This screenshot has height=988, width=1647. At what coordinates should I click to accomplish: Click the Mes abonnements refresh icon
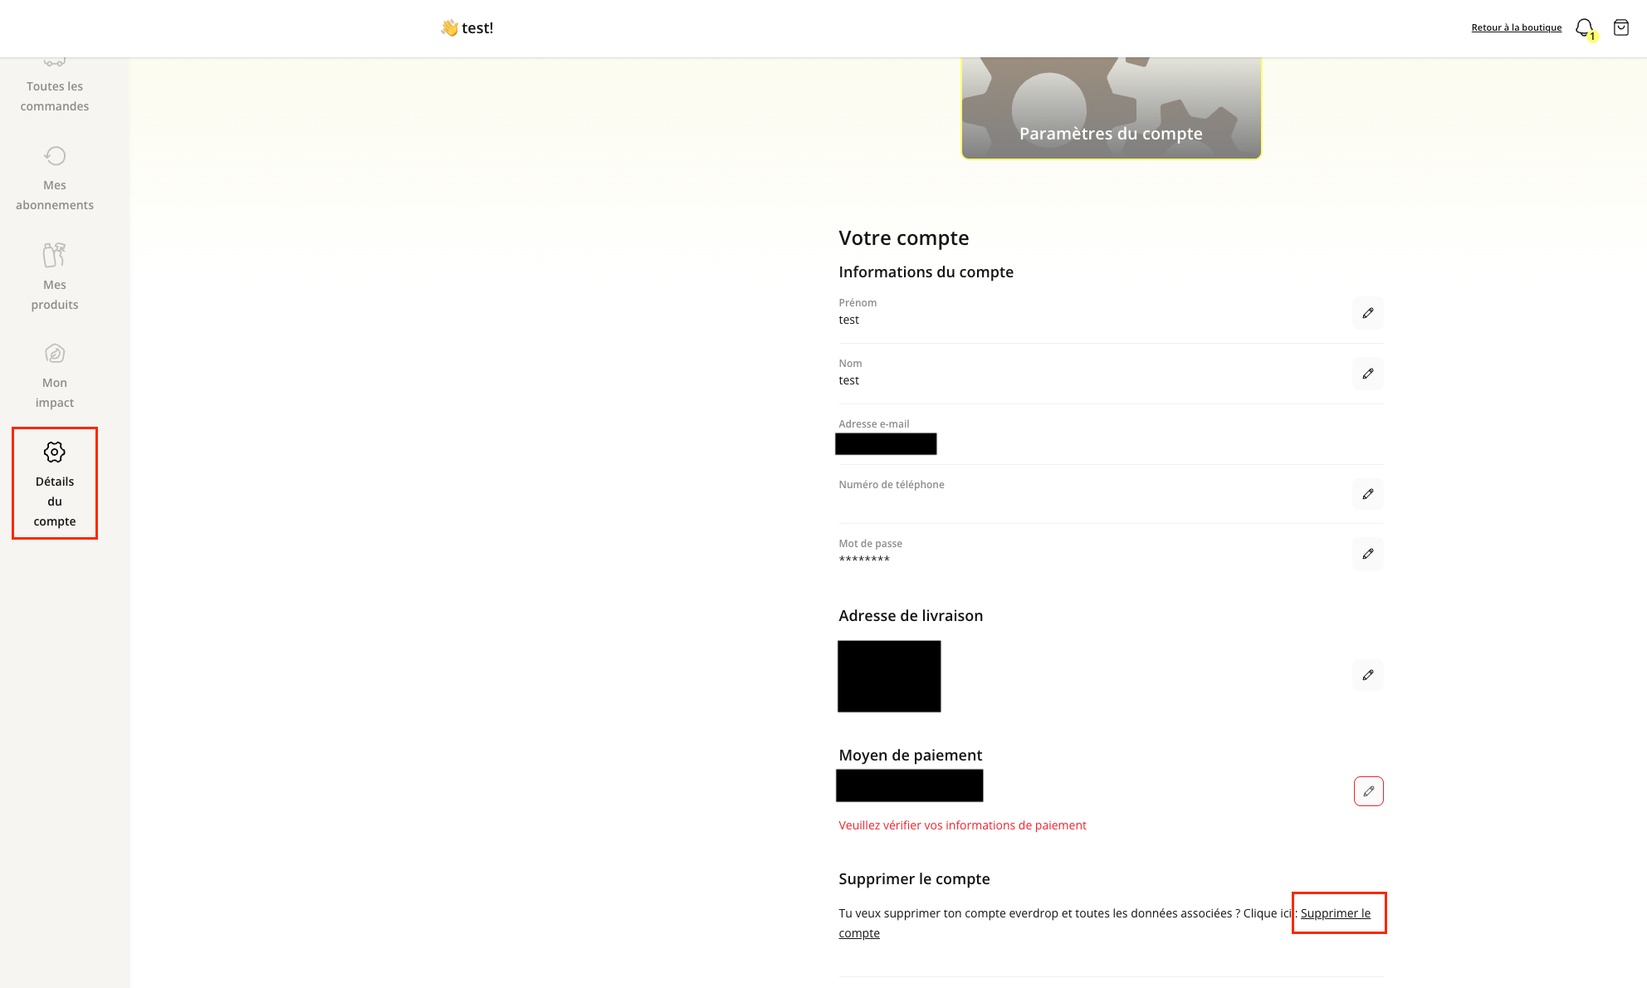pyautogui.click(x=55, y=156)
